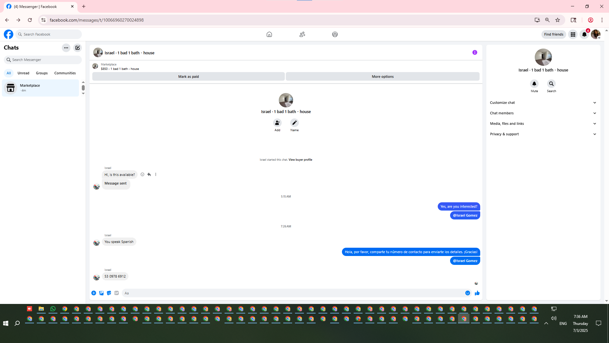
Task: Reply to 'Hi, is this available?' message
Action: tap(149, 175)
